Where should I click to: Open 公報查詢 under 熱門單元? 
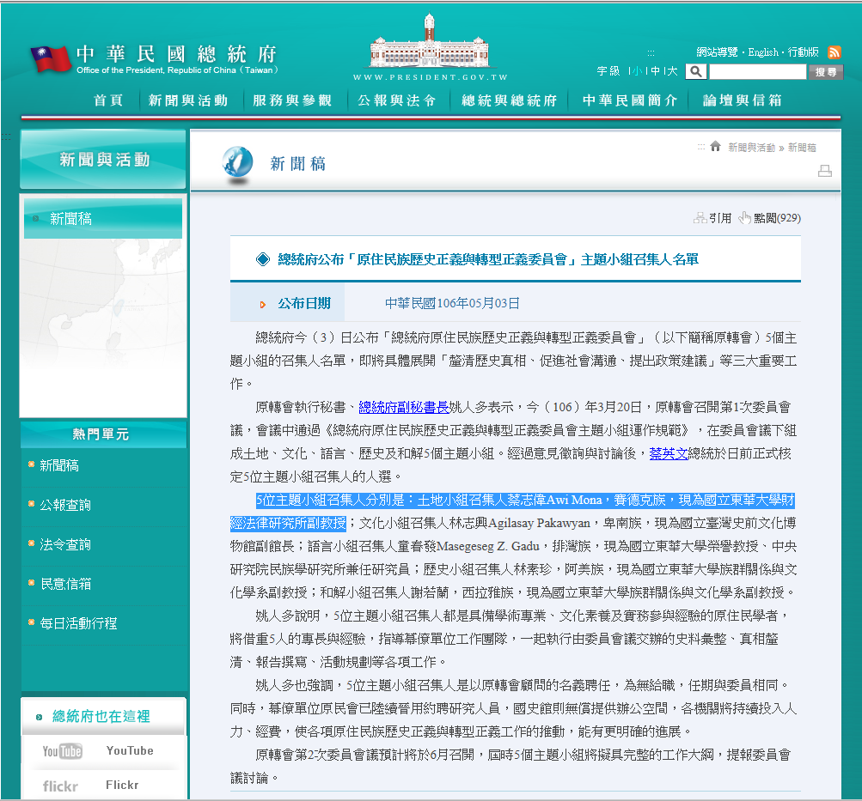[x=65, y=505]
